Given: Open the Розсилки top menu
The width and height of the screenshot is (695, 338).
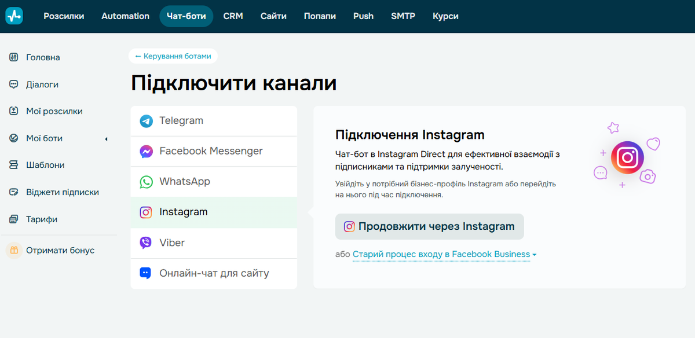Looking at the screenshot, I should coord(64,16).
